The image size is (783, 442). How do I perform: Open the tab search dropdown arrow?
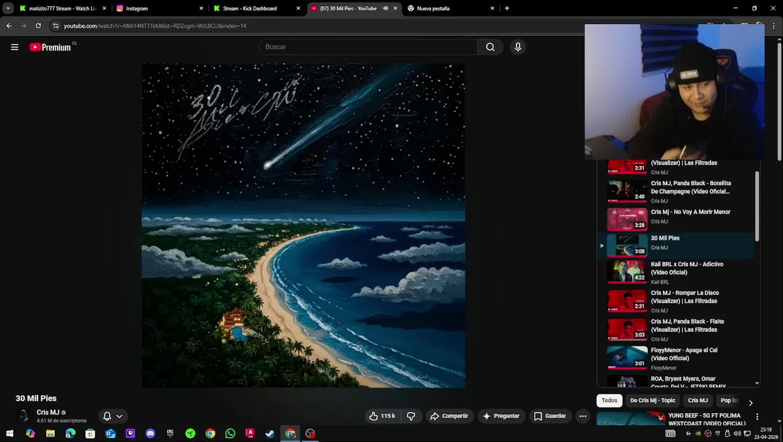tap(8, 8)
